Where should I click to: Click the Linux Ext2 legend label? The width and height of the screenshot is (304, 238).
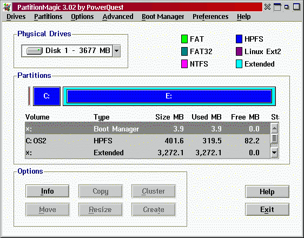(x=263, y=51)
